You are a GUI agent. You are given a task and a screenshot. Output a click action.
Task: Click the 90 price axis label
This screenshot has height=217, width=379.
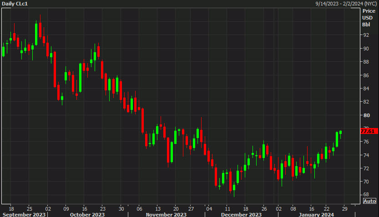click(366, 49)
